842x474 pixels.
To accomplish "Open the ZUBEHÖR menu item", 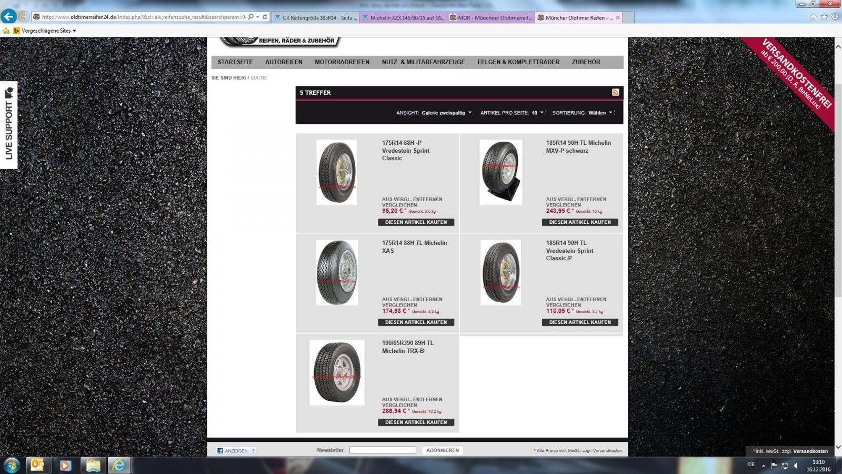I will tap(586, 62).
